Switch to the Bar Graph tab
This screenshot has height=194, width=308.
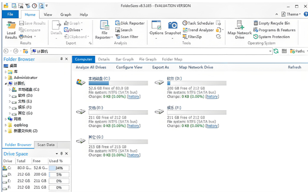click(124, 59)
